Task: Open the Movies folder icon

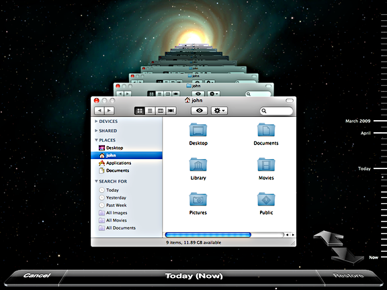Action: [x=266, y=164]
